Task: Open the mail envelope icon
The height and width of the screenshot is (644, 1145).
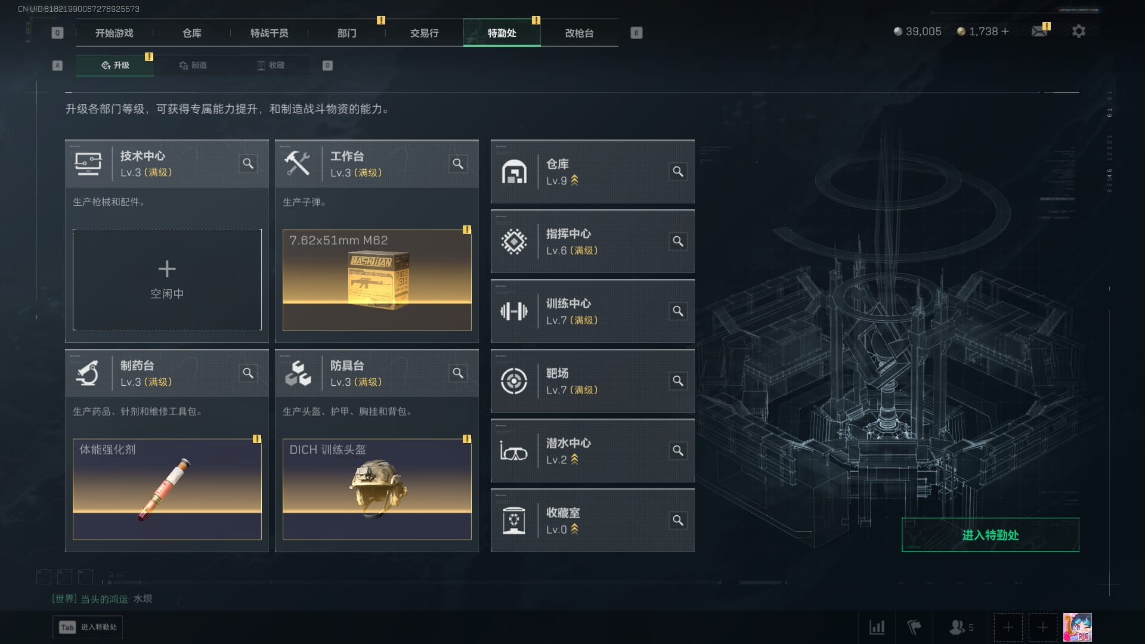Action: pyautogui.click(x=1040, y=31)
